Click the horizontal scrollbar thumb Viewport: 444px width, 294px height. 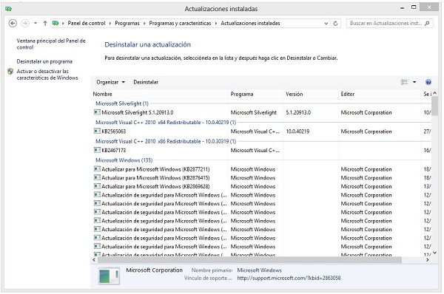pyautogui.click(x=249, y=260)
